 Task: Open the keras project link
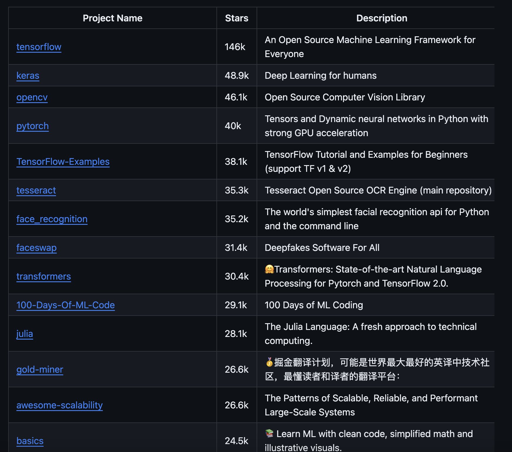[28, 76]
